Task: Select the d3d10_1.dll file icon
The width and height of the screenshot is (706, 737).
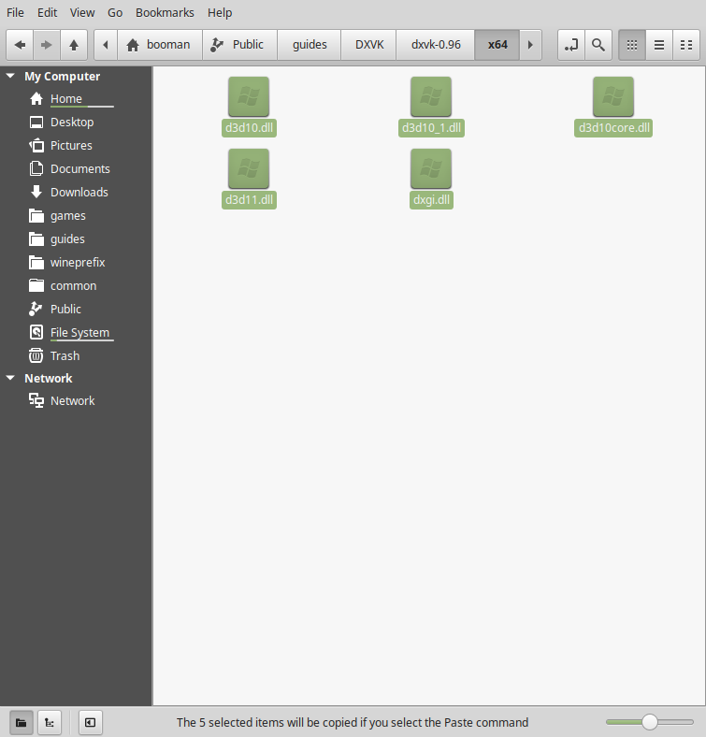Action: point(431,96)
